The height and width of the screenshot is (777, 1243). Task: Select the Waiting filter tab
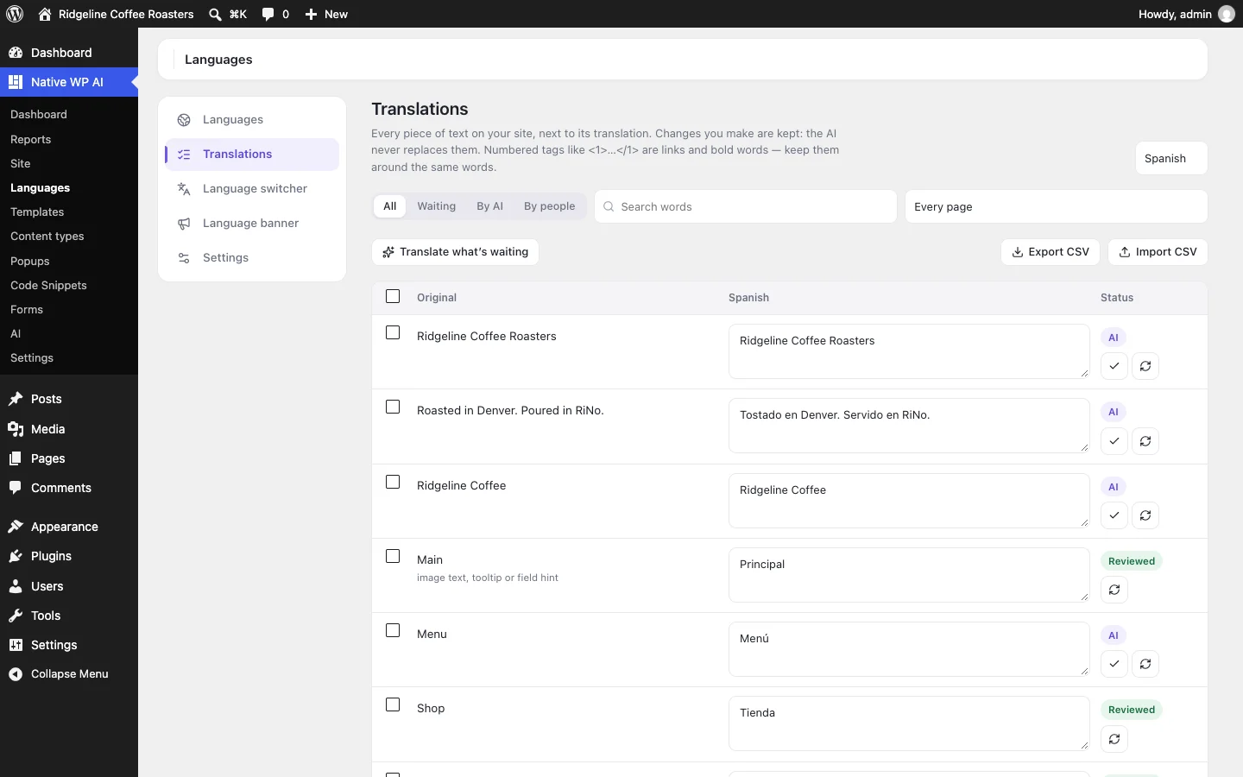click(x=436, y=206)
